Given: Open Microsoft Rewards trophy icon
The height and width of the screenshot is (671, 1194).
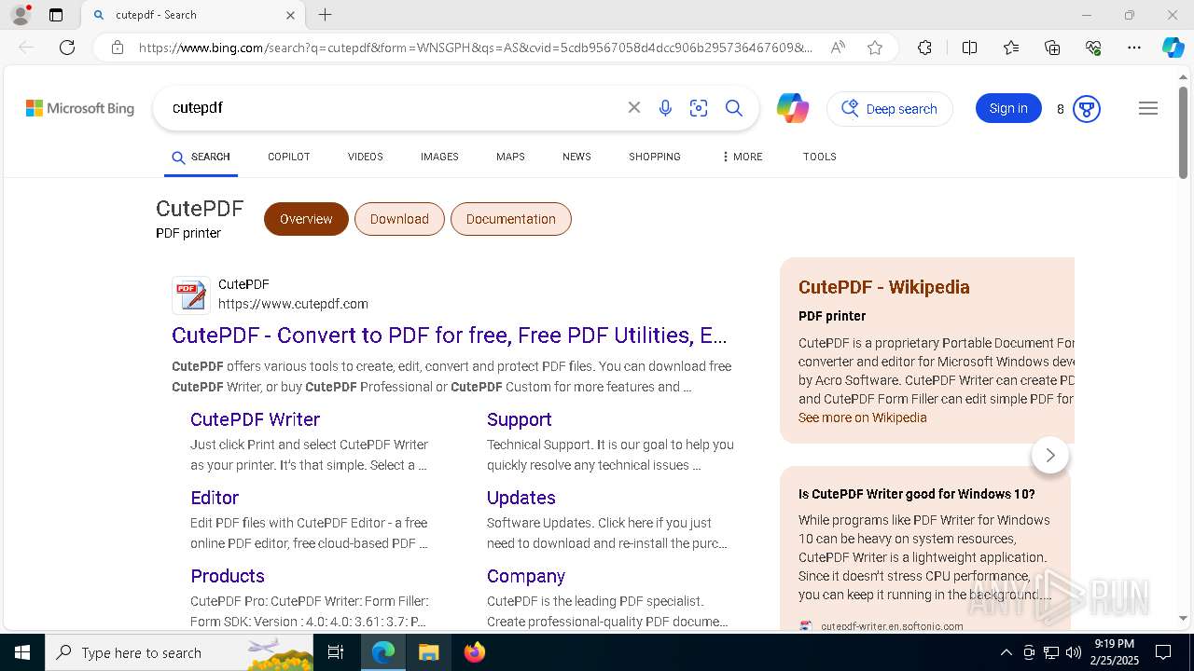Looking at the screenshot, I should pos(1086,109).
